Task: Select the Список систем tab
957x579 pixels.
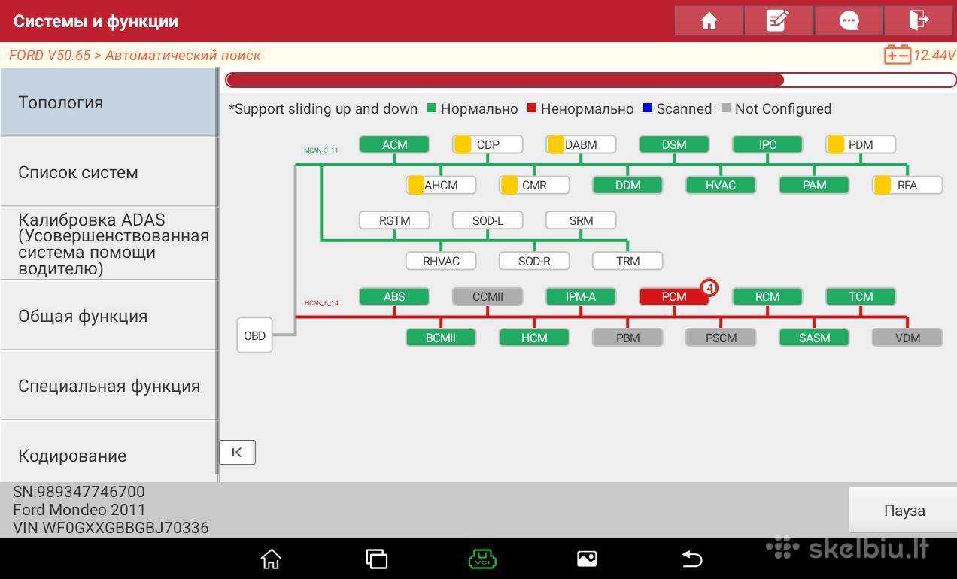Action: pyautogui.click(x=109, y=172)
